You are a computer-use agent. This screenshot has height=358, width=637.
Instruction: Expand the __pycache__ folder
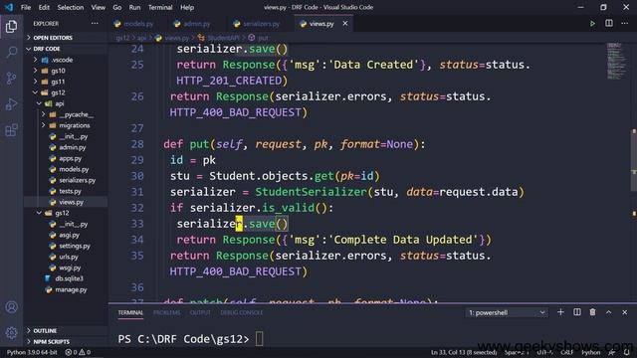tap(76, 114)
